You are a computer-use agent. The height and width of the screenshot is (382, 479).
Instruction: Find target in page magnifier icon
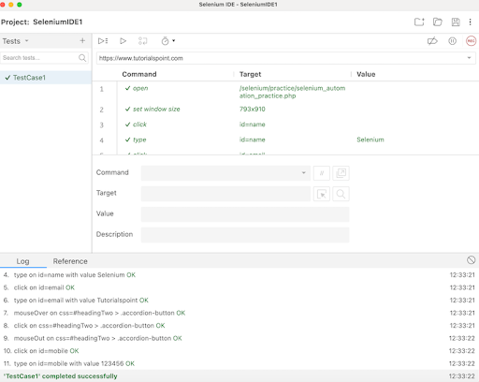pos(341,194)
